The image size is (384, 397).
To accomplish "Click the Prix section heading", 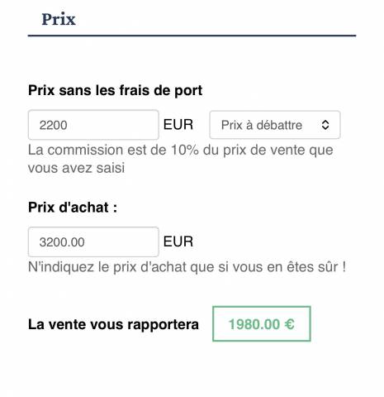I will (59, 19).
